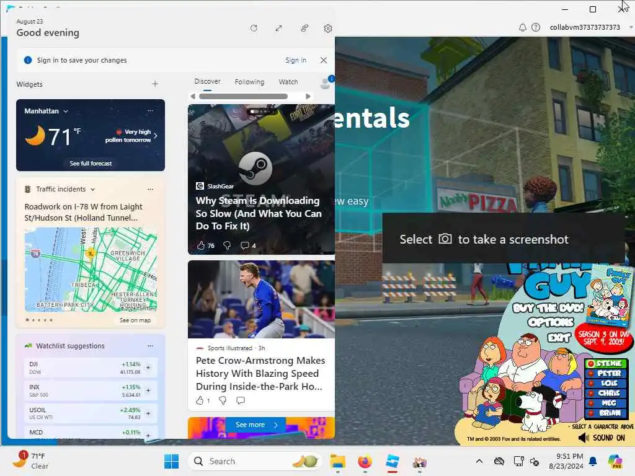The width and height of the screenshot is (635, 476).
Task: Refresh the widgets feed
Action: pos(254,29)
